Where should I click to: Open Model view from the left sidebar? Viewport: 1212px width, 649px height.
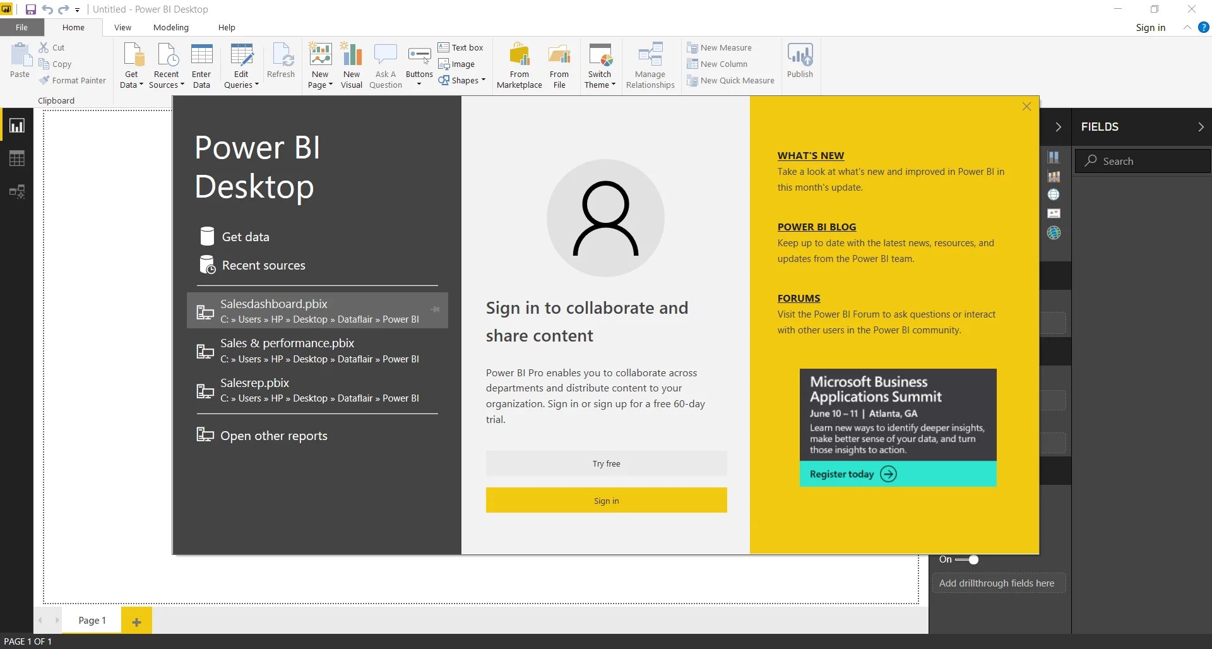tap(16, 191)
